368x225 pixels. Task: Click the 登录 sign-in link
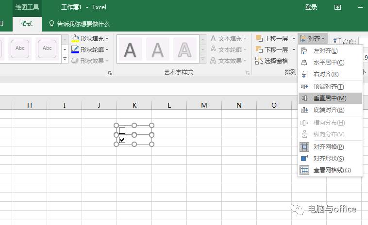(311, 7)
